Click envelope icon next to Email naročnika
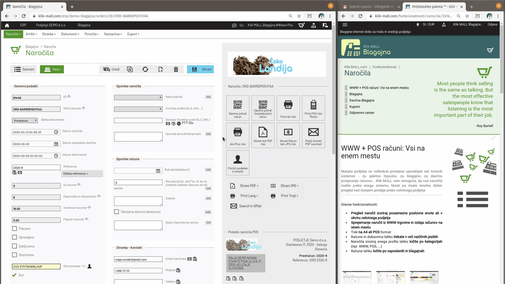 click(x=189, y=259)
